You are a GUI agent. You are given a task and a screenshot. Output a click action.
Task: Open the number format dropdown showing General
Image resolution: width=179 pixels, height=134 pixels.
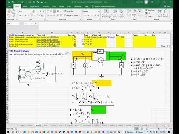pyautogui.click(x=99, y=11)
